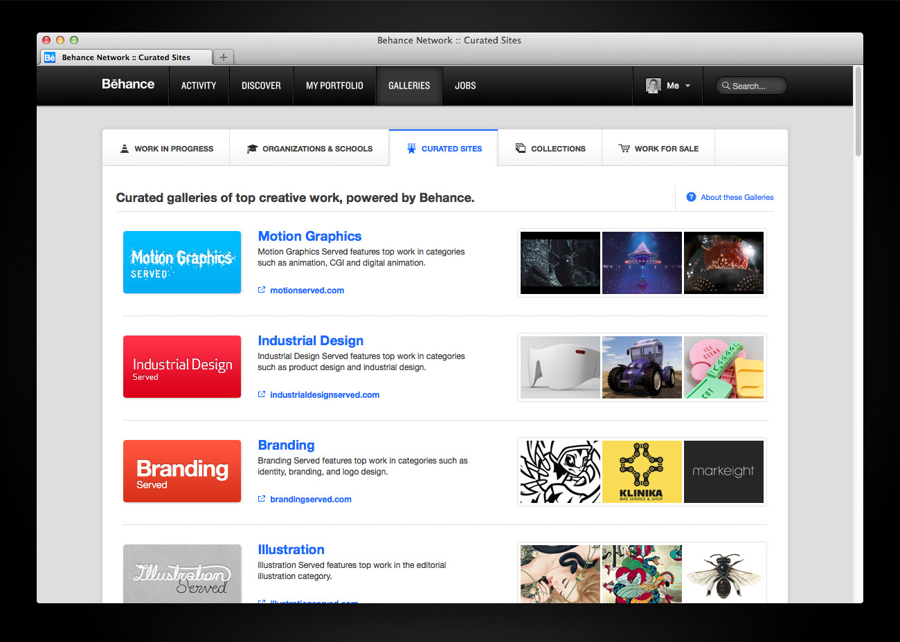Click the question mark help icon
The height and width of the screenshot is (642, 900).
[x=691, y=197]
